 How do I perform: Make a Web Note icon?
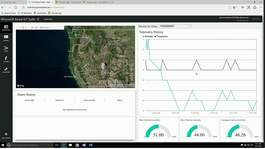coord(249,7)
